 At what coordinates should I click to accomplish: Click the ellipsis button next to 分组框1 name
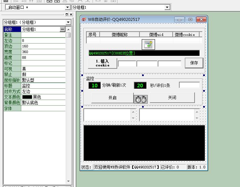pyautogui.click(x=62, y=30)
